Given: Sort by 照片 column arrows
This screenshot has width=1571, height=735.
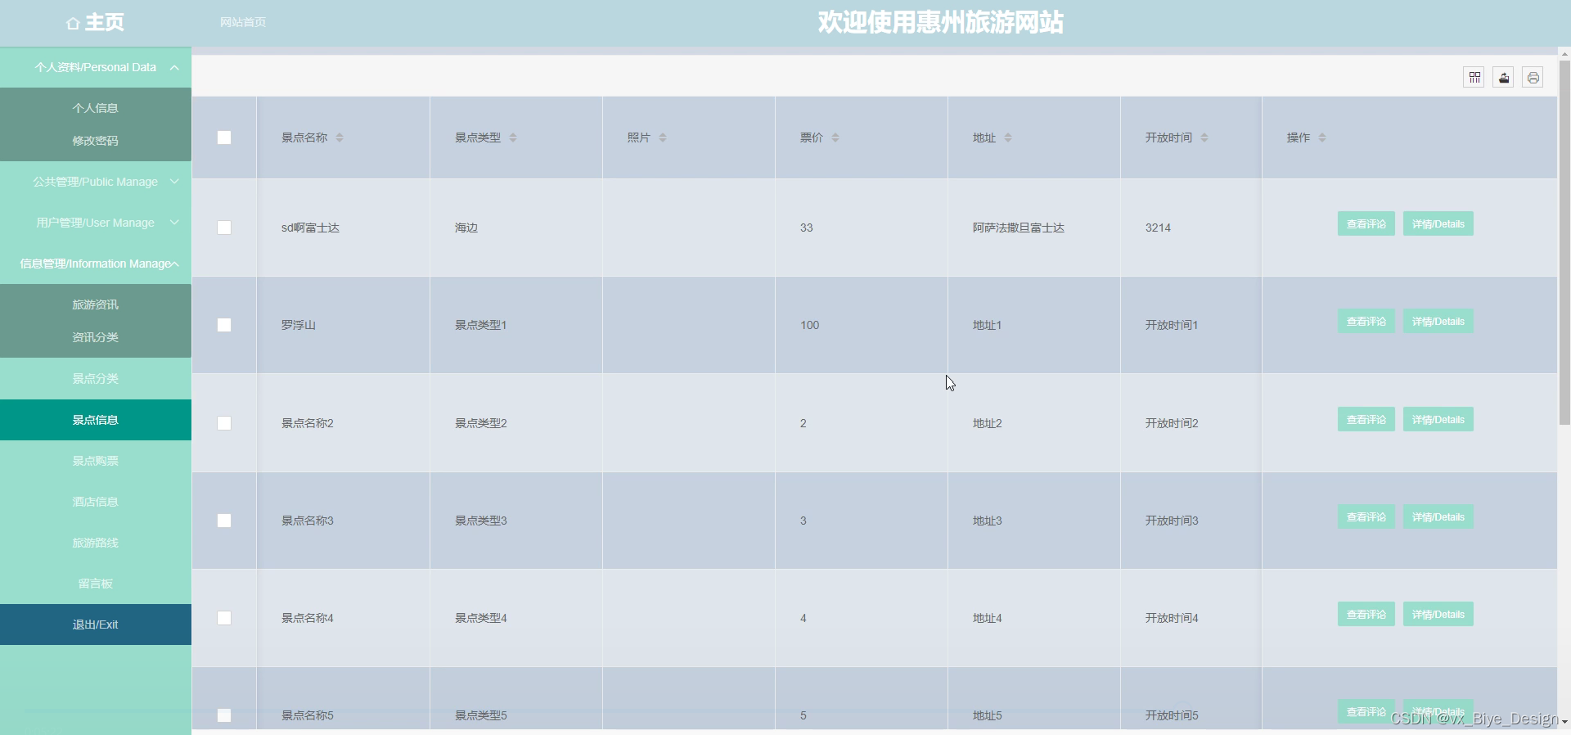Looking at the screenshot, I should [x=663, y=138].
